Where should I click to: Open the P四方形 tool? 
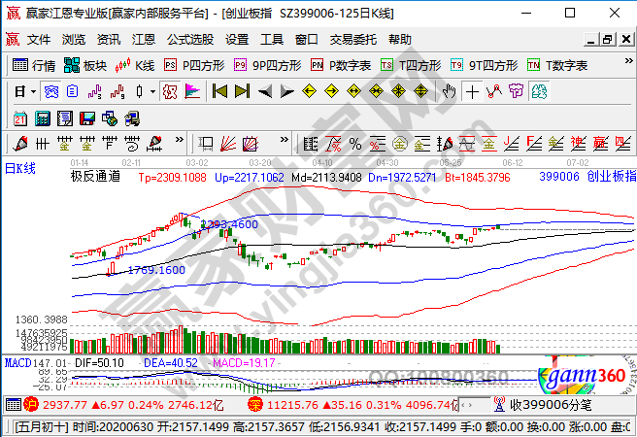pyautogui.click(x=194, y=65)
